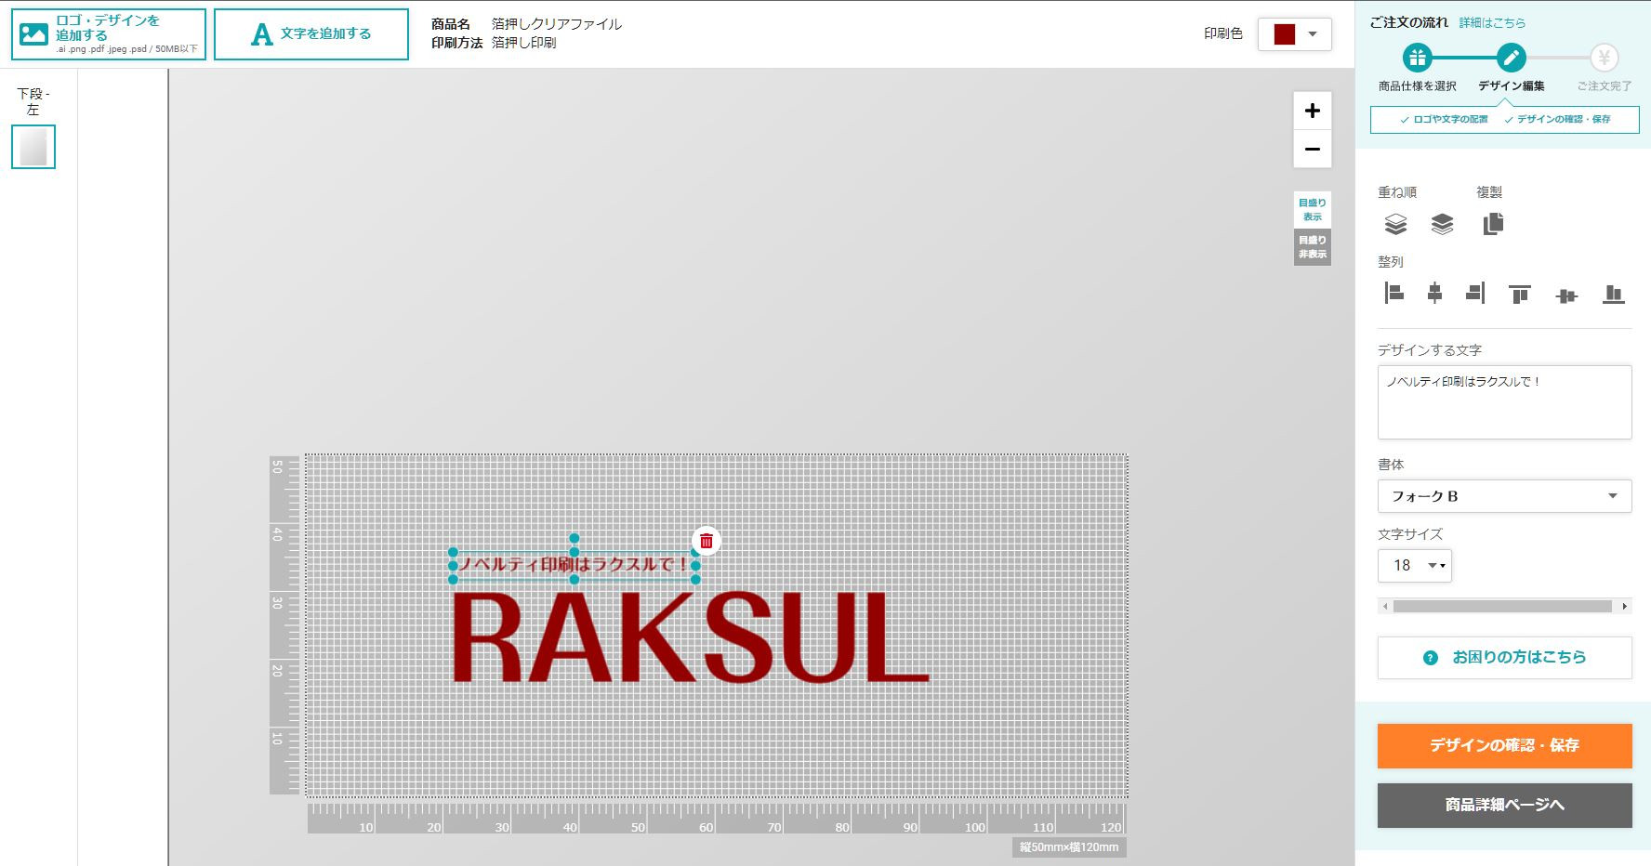Bring layer forward icon under 重ね順
Viewport: 1651px width, 866px height.
[1442, 224]
